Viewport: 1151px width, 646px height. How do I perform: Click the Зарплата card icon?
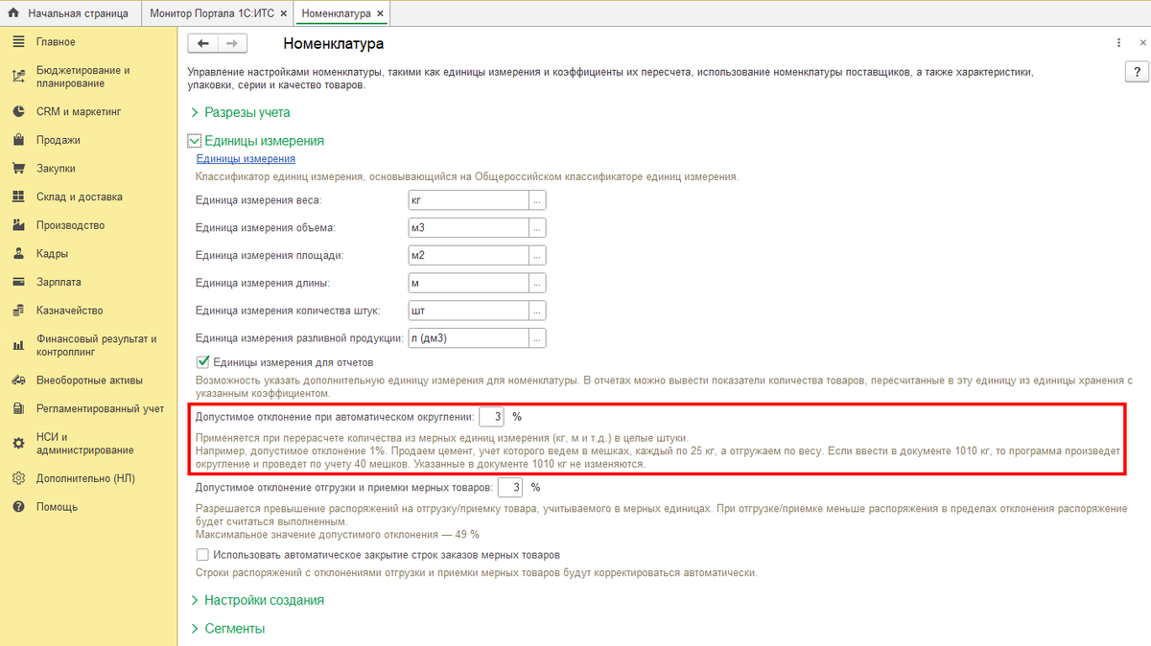[x=17, y=283]
